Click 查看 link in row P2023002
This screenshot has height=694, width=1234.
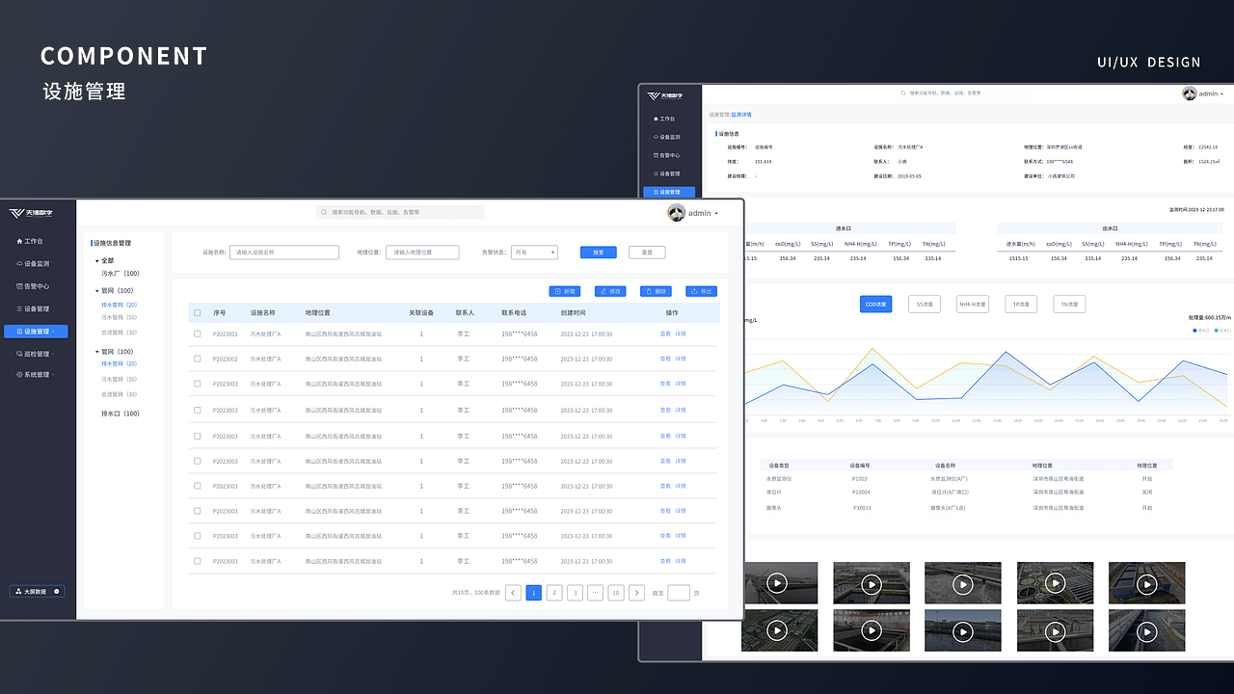[665, 359]
